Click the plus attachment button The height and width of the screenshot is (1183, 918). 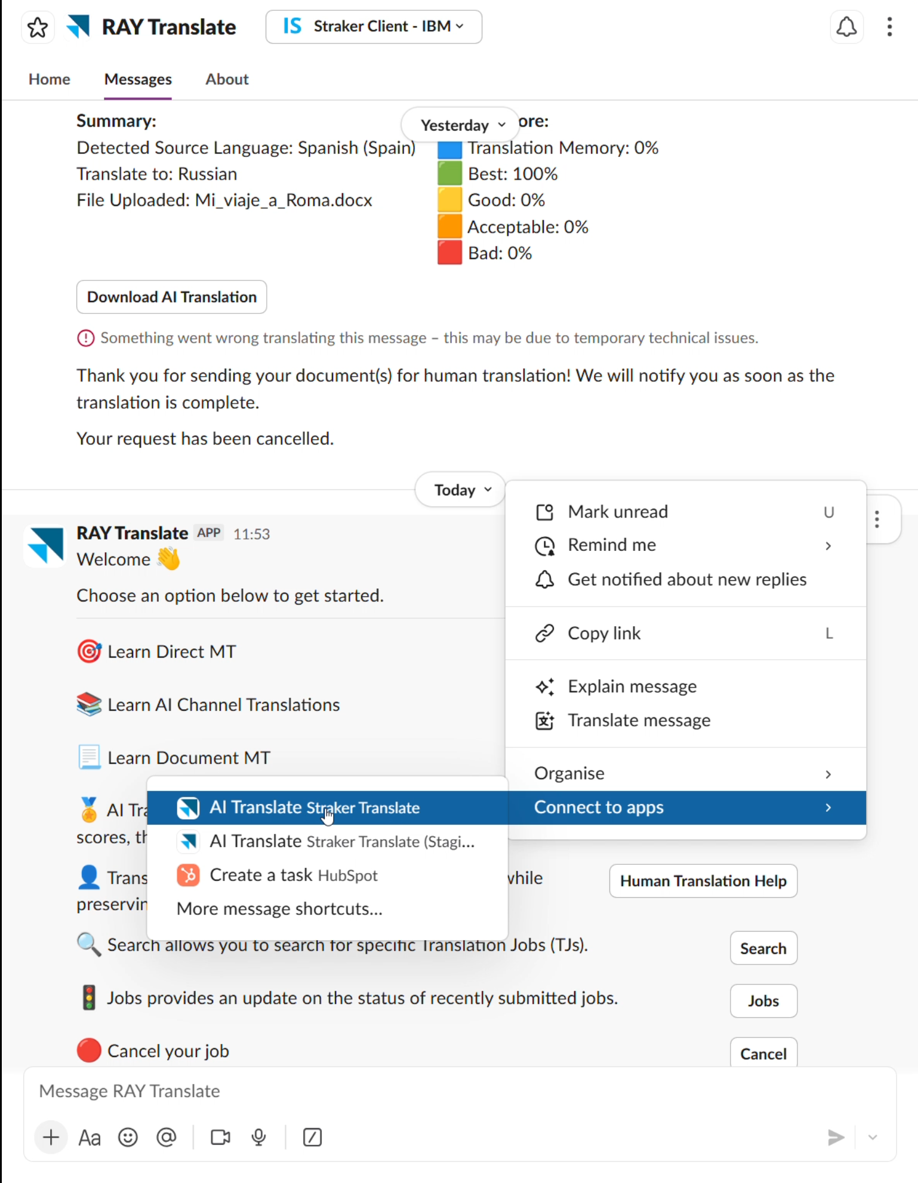(51, 1137)
